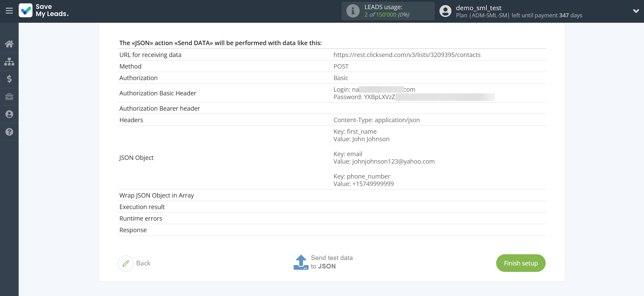Open connections sitemap icon in sidebar

point(9,61)
